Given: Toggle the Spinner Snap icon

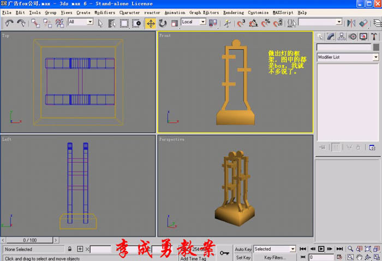Looking at the screenshot, I should pyautogui.click(x=278, y=23).
